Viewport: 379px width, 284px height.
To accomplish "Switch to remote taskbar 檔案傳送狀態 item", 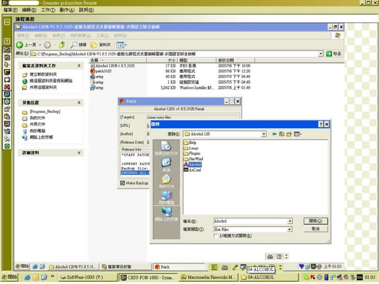I will 126,266.
